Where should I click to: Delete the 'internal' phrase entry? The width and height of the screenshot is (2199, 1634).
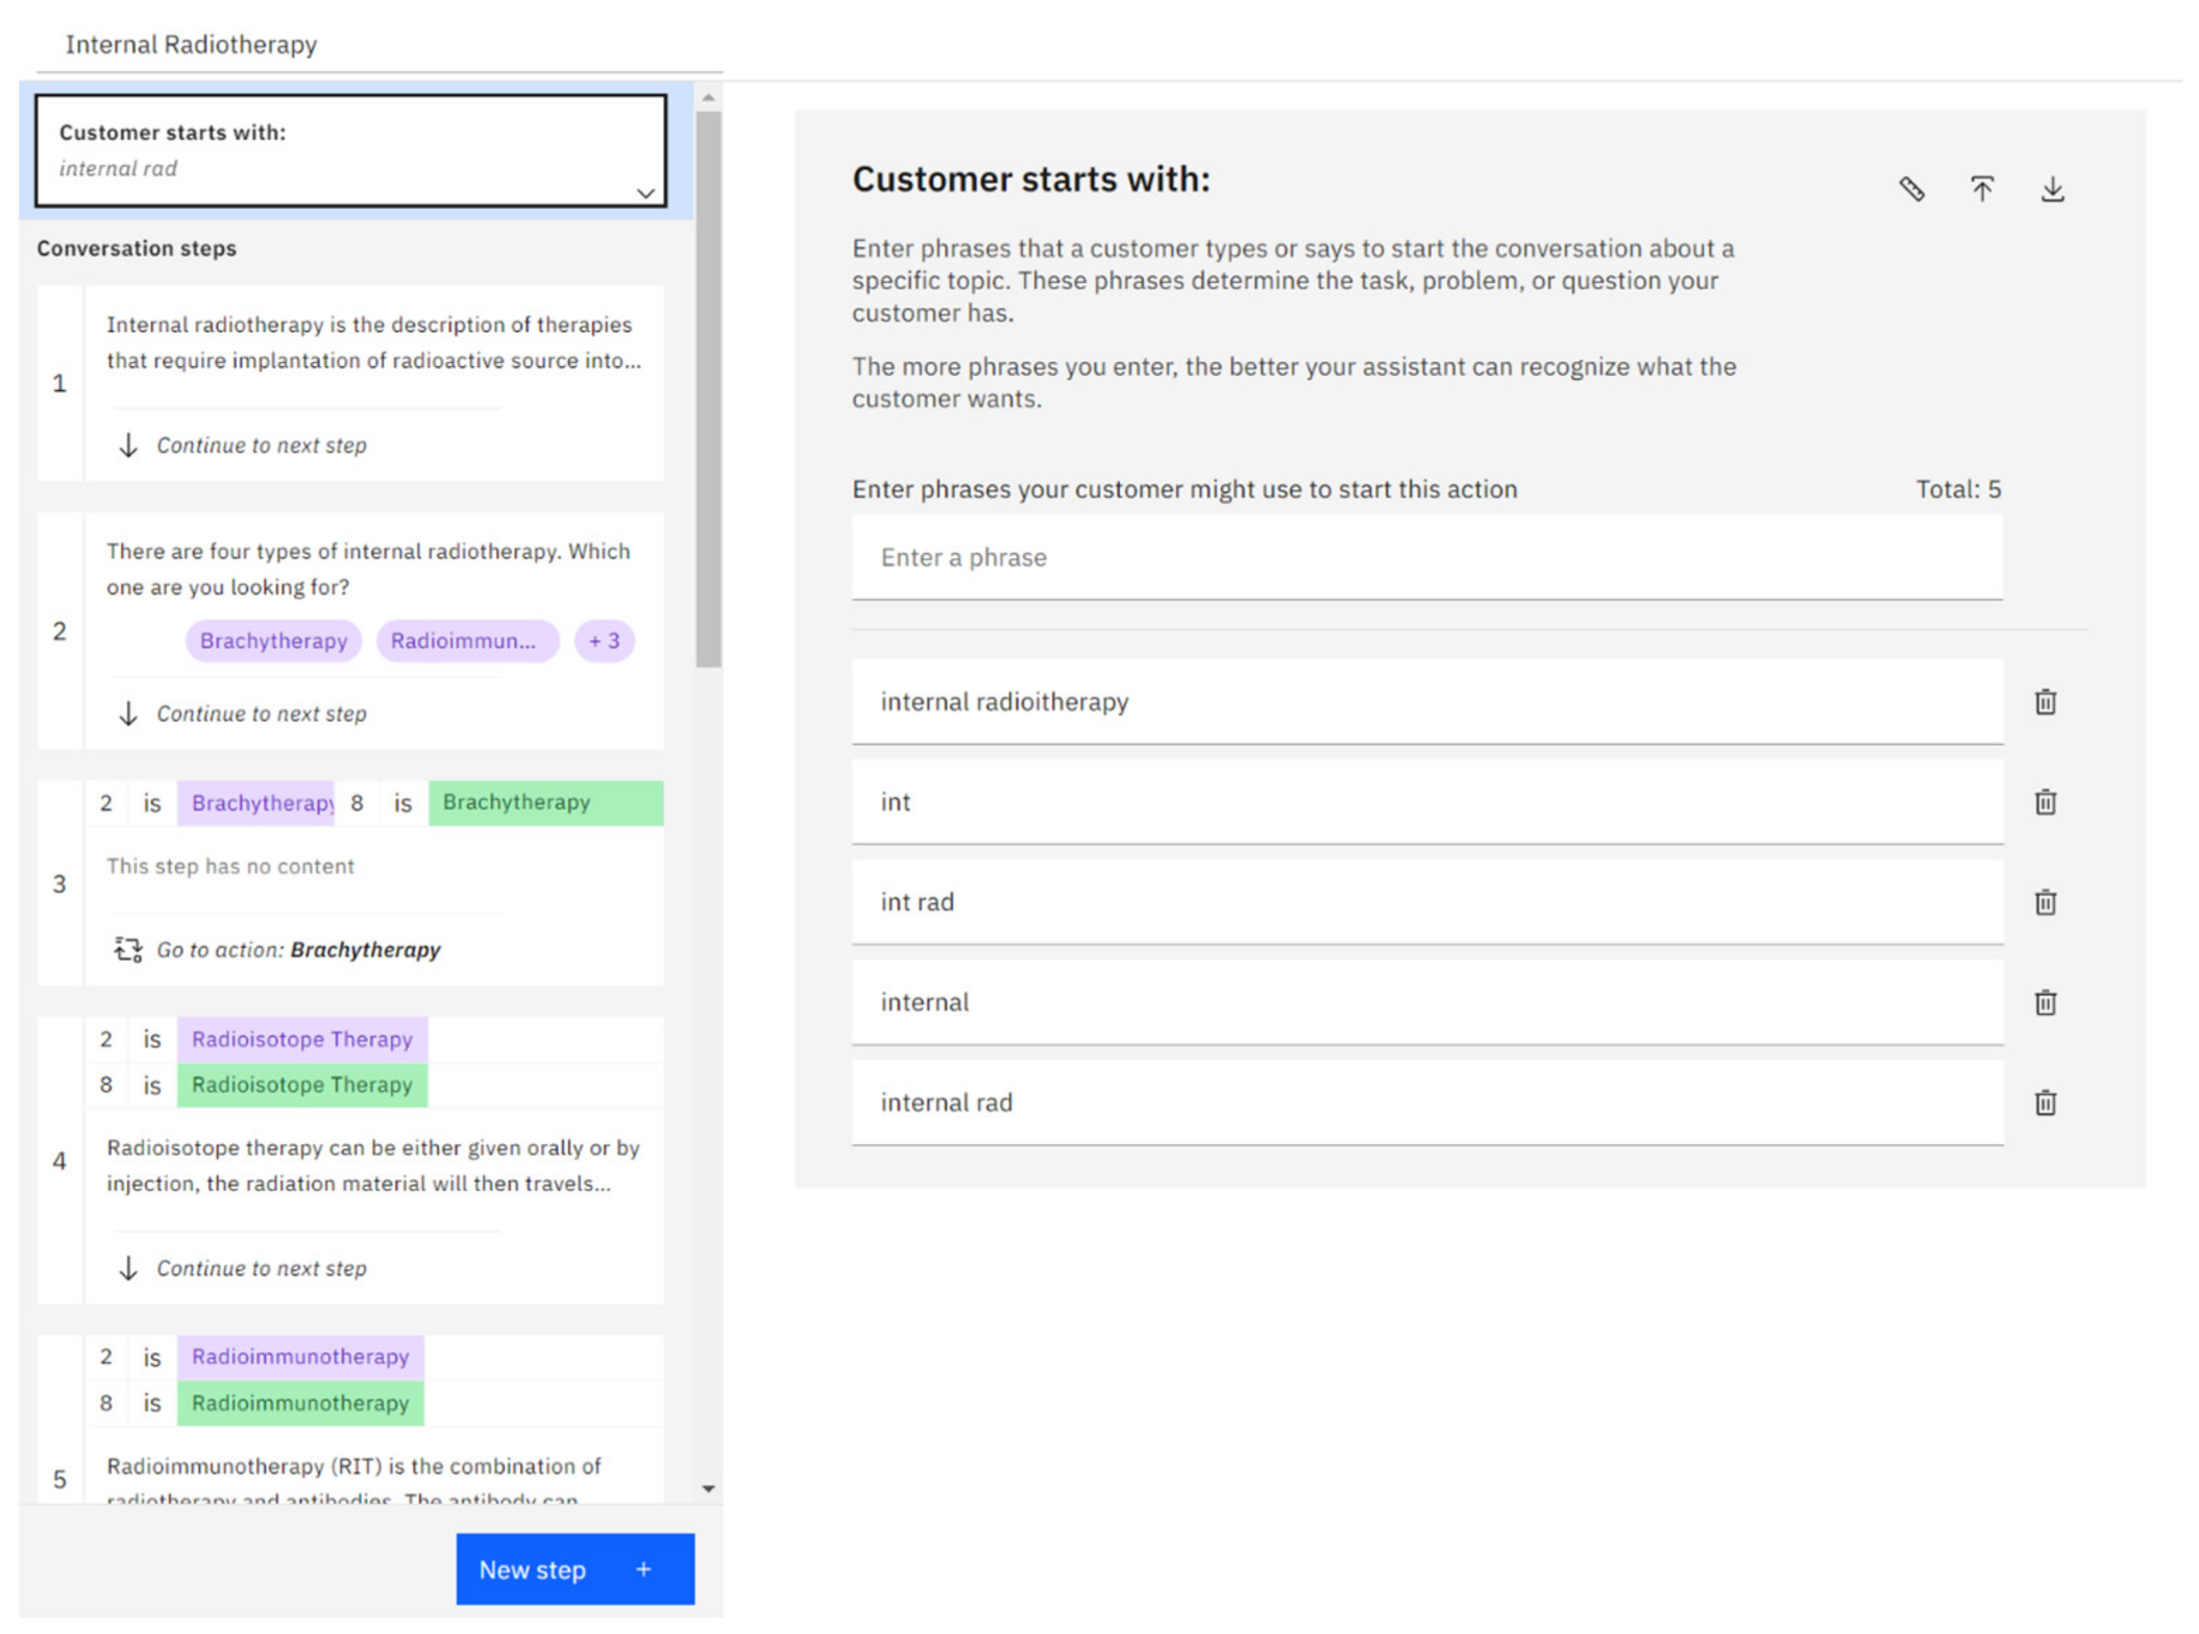(2045, 1002)
